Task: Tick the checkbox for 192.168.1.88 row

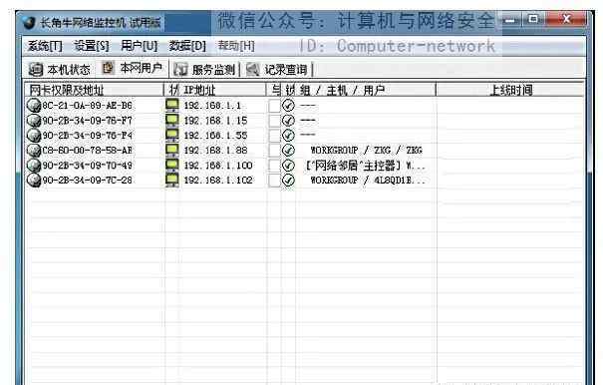Action: coord(274,151)
